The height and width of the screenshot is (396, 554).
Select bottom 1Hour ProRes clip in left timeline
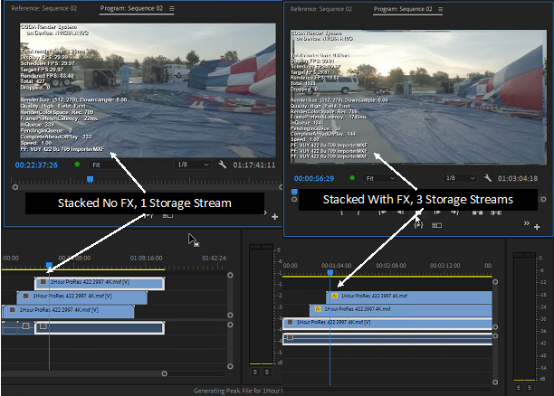pos(68,311)
